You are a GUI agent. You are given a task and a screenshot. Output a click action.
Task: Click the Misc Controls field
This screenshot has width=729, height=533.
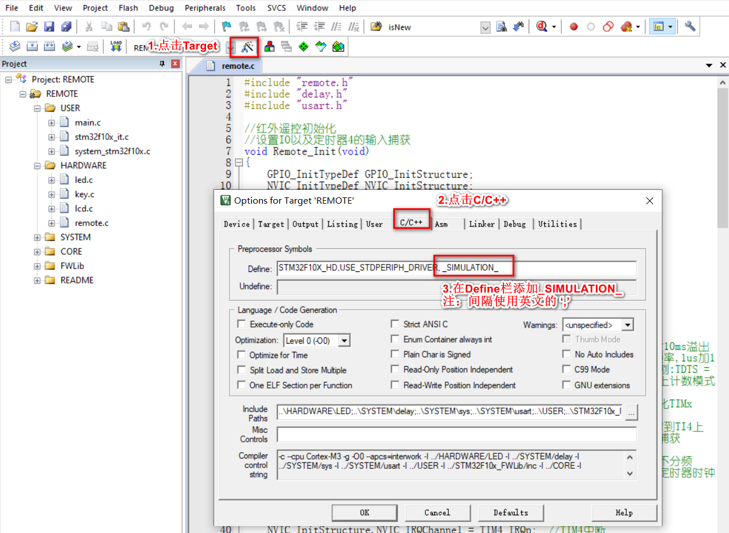[x=456, y=434]
